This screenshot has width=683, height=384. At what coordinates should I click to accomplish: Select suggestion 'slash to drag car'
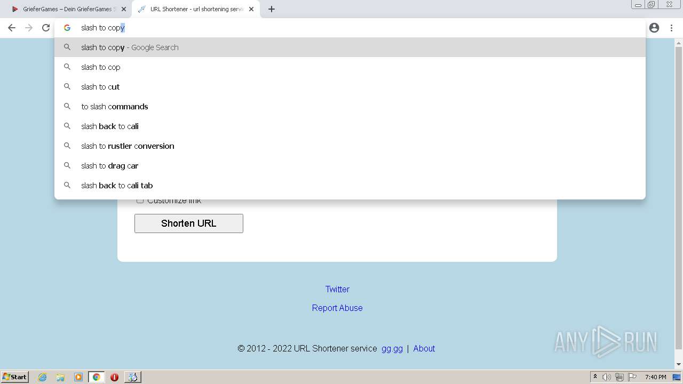point(350,166)
